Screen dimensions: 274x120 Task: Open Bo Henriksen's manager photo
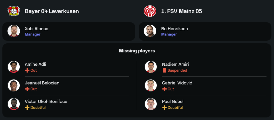(x=150, y=31)
